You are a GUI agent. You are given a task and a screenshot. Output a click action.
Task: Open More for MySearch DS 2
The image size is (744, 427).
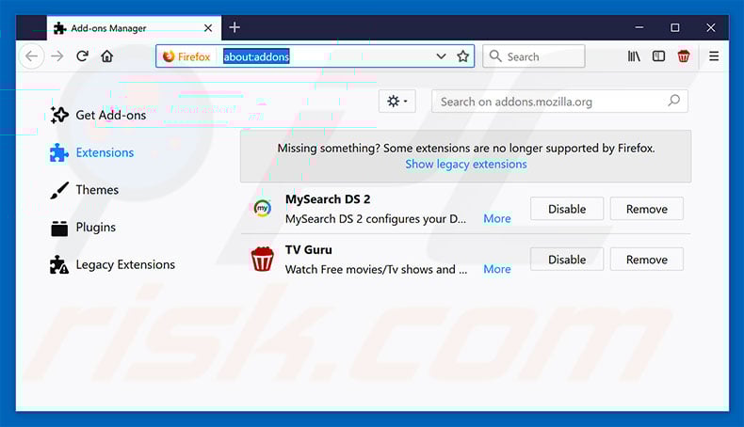click(x=497, y=218)
